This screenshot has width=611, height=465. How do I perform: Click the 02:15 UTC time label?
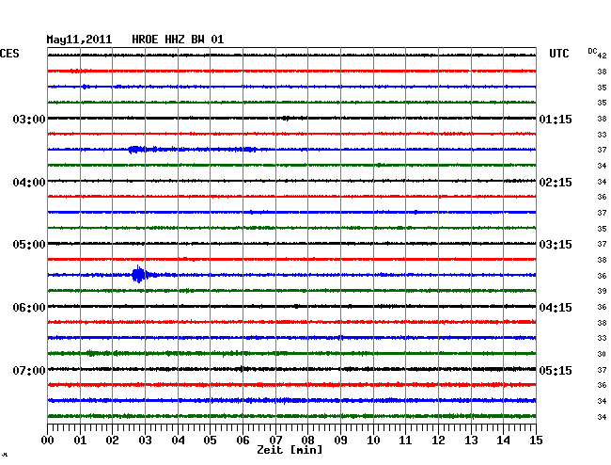pyautogui.click(x=556, y=183)
